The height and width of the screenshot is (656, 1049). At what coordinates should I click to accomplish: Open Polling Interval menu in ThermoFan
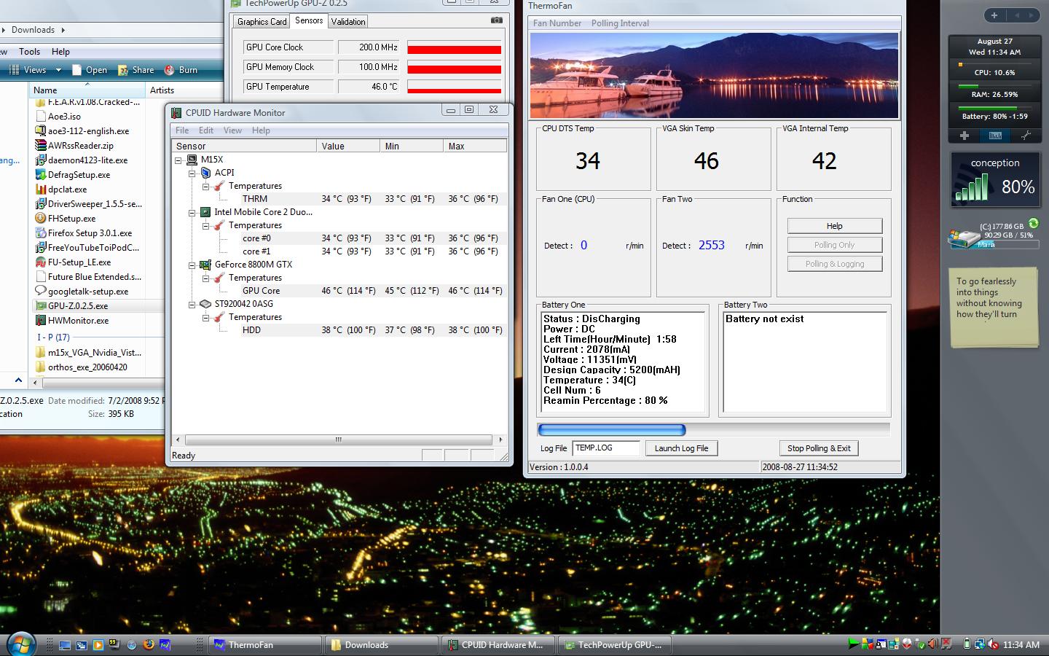620,23
